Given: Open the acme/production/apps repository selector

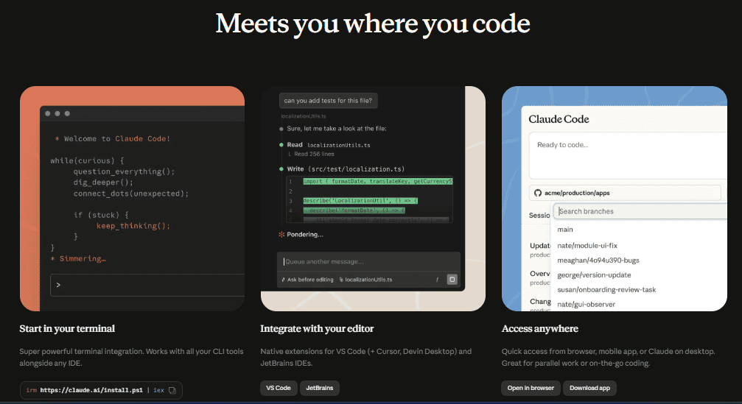Looking at the screenshot, I should 625,193.
